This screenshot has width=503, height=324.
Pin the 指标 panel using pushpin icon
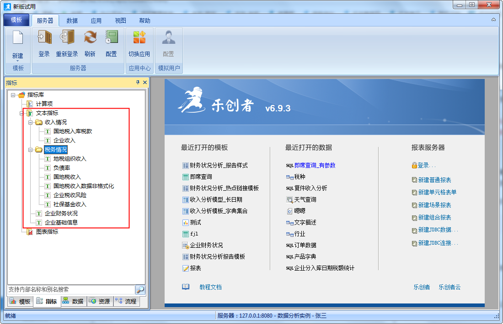tap(138, 83)
